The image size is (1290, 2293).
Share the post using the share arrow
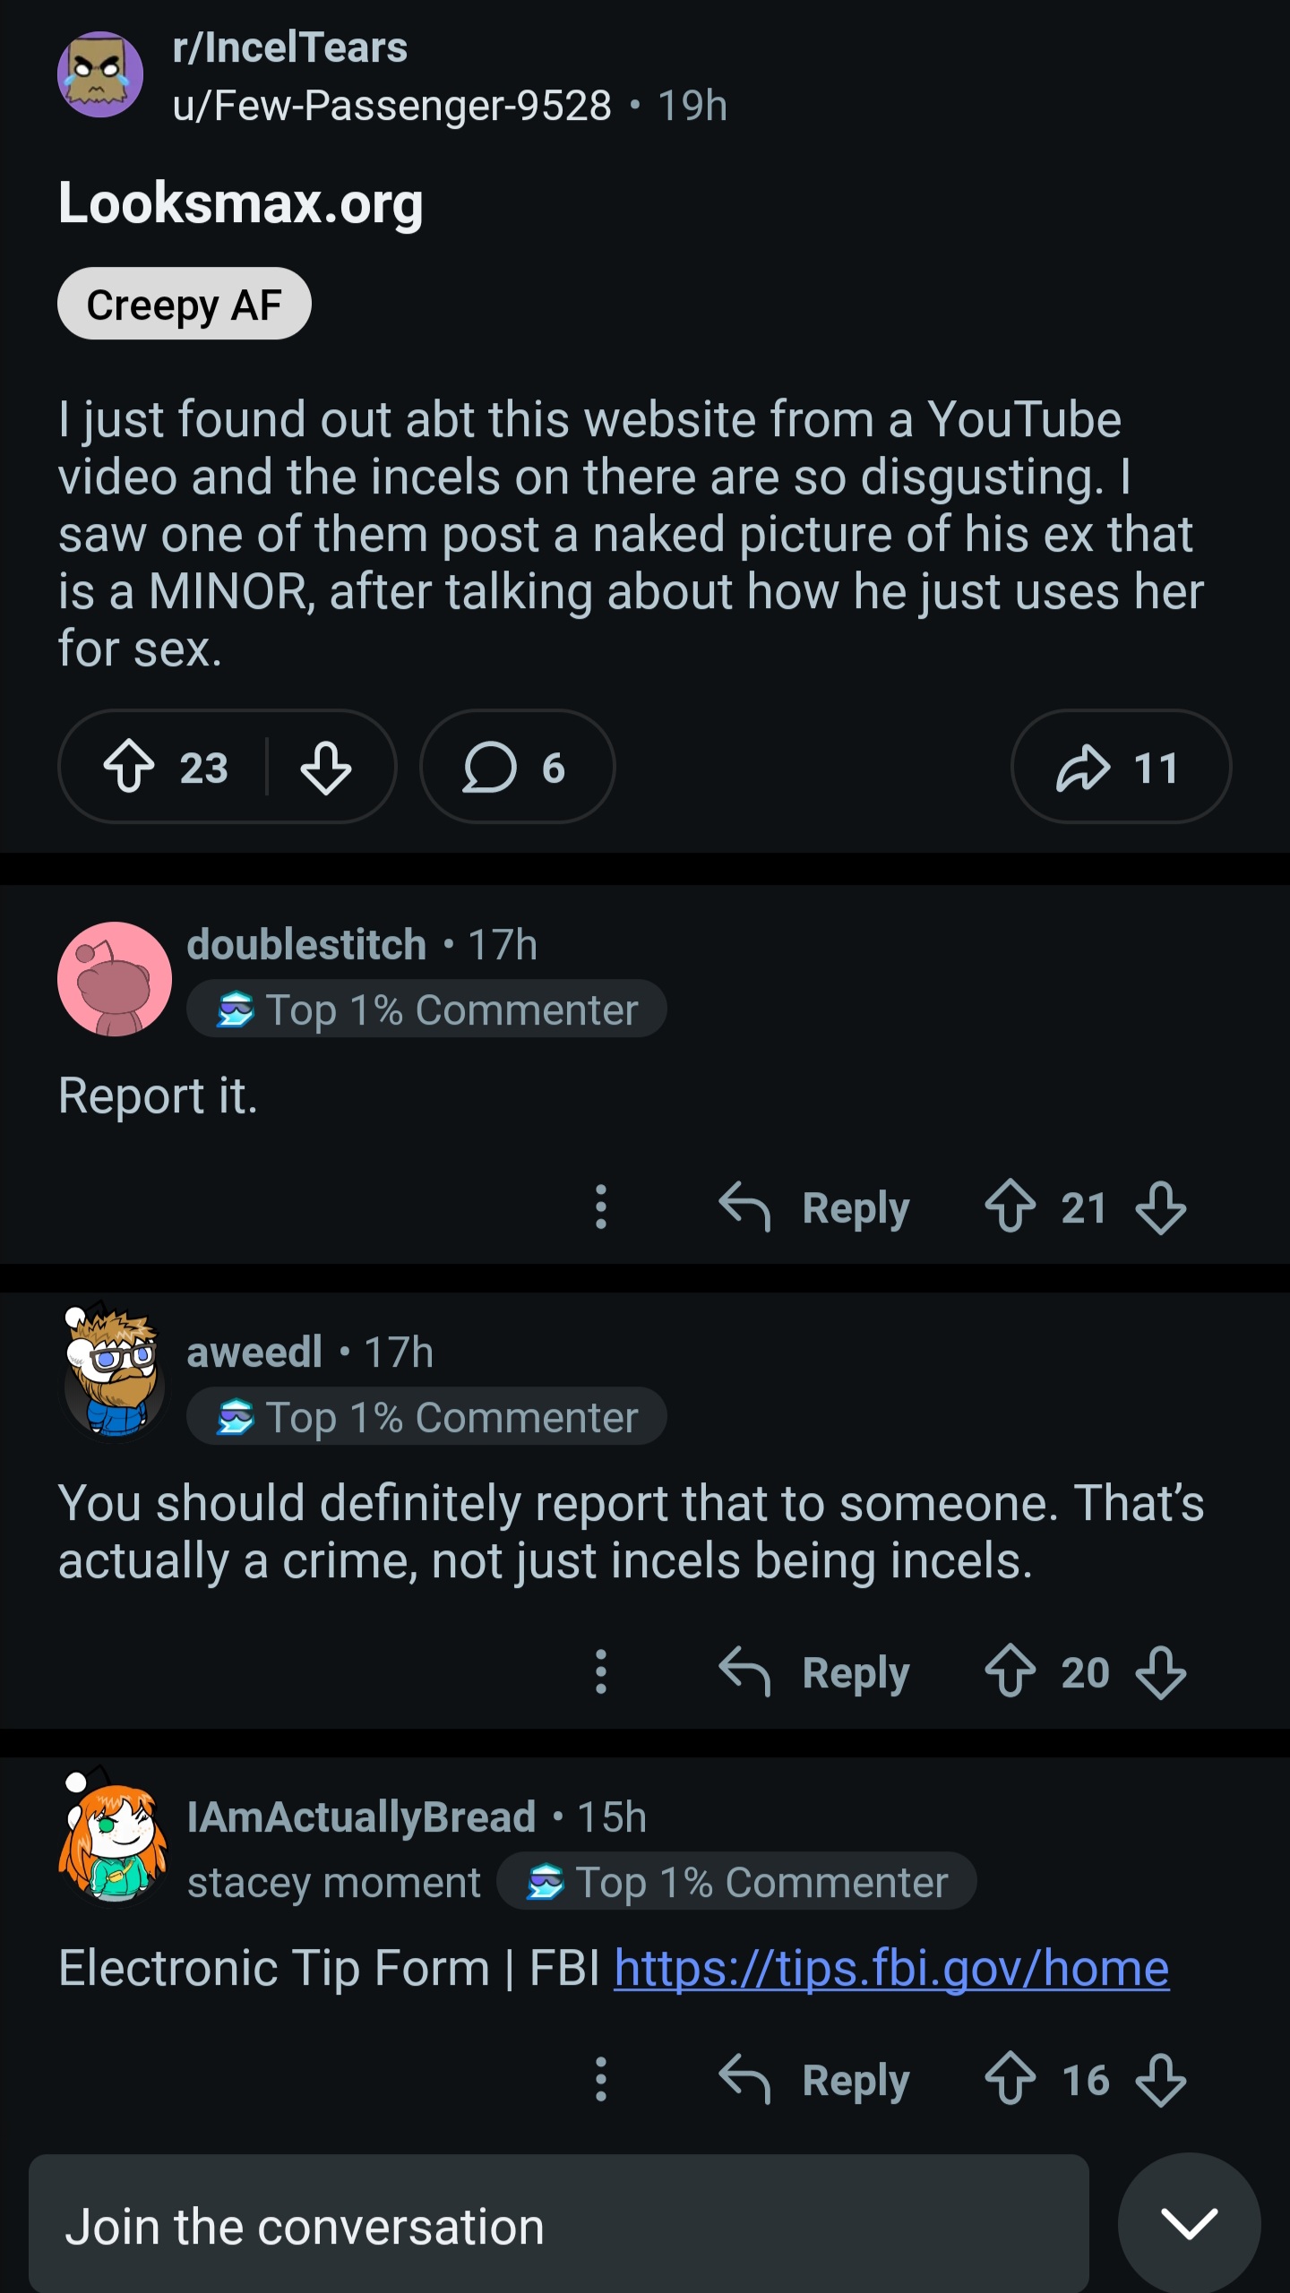pos(1120,767)
